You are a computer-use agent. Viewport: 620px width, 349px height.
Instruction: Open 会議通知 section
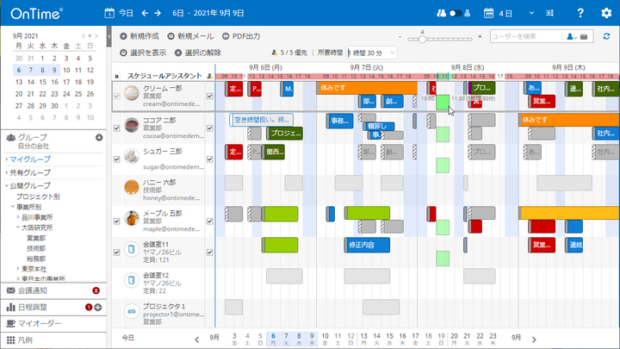point(53,290)
